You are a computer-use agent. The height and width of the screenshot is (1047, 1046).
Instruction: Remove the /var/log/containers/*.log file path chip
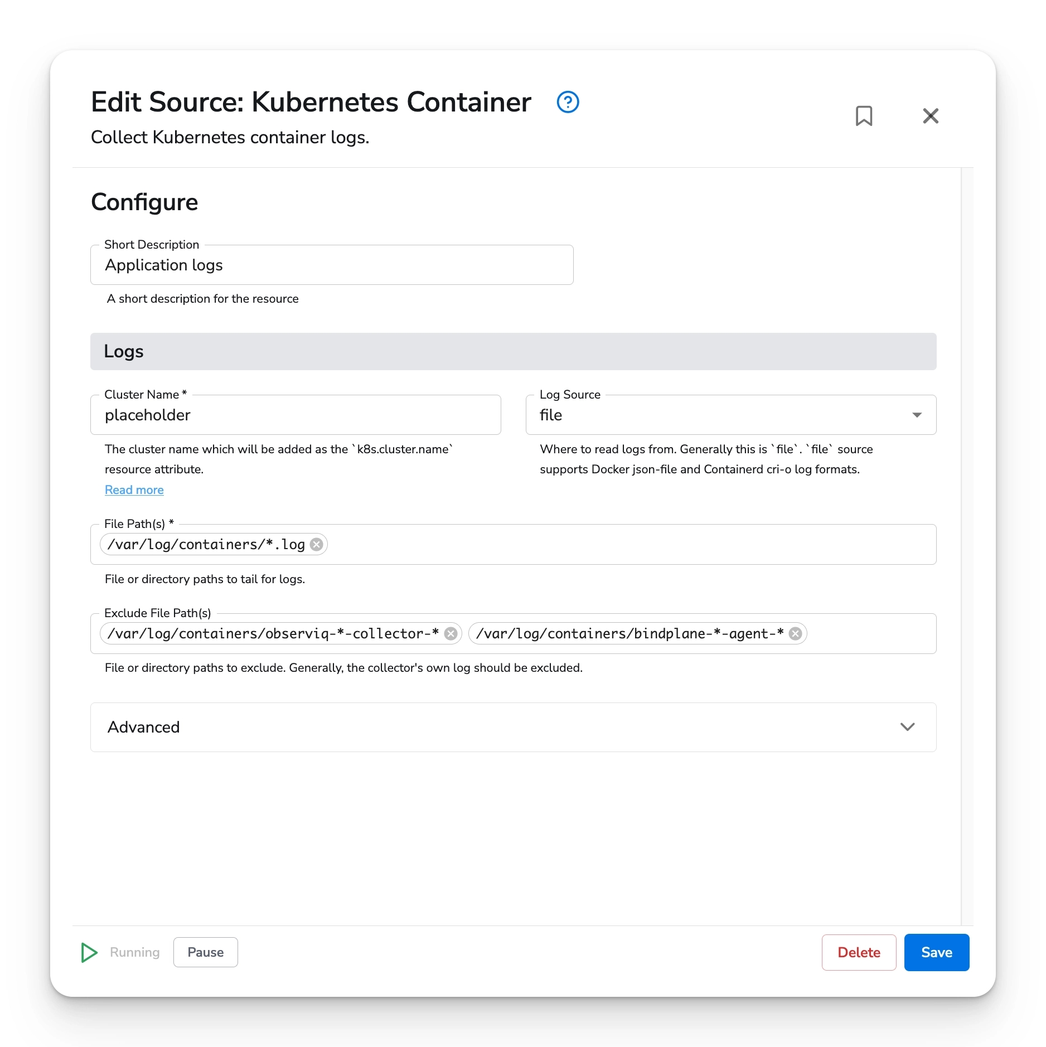click(316, 545)
